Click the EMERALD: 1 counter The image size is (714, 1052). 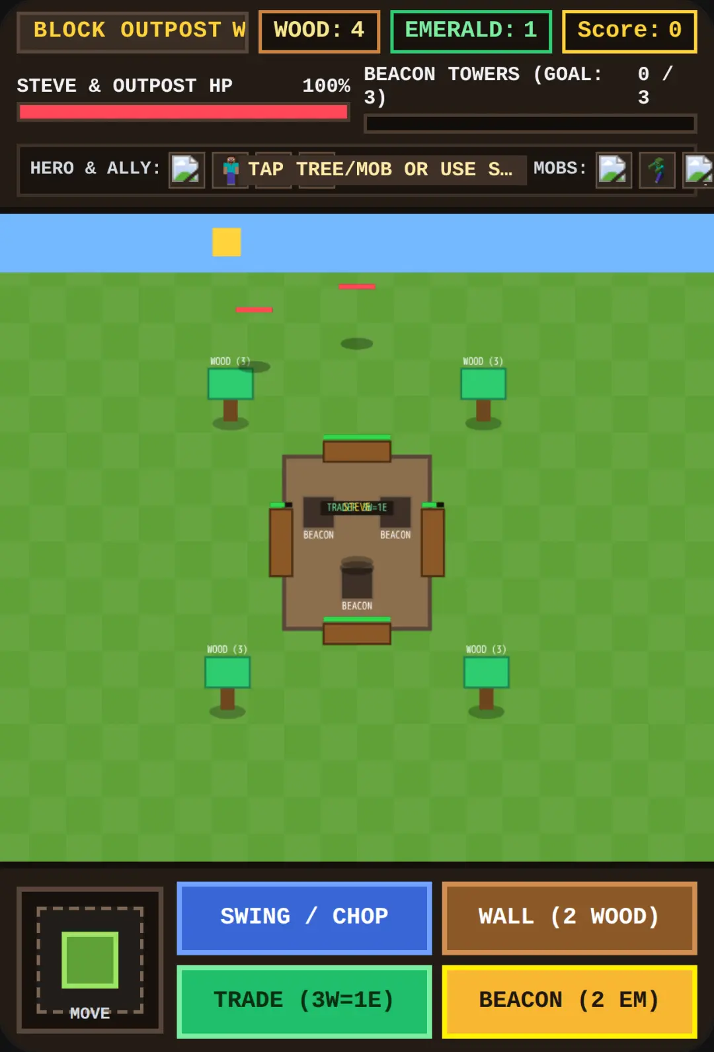pyautogui.click(x=471, y=31)
